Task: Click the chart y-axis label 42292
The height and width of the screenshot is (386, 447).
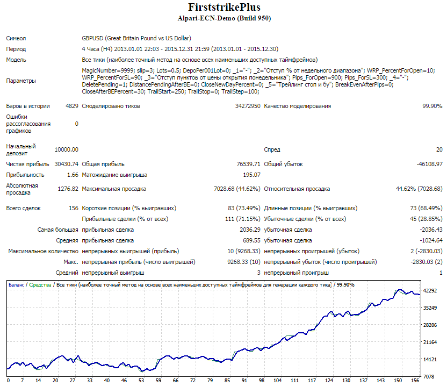Action: click(430, 291)
